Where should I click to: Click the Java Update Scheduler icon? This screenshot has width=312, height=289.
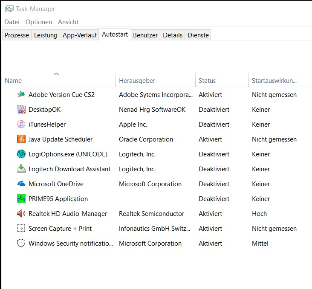click(x=21, y=139)
